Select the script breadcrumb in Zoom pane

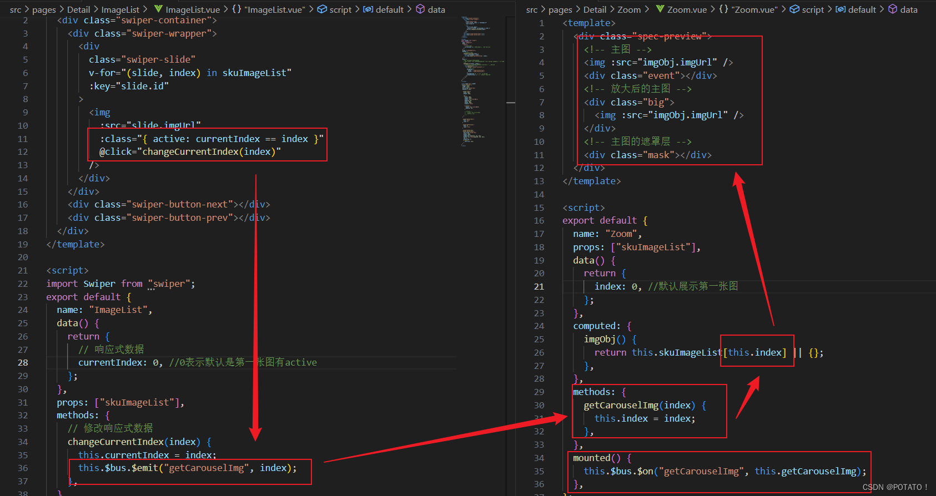tap(807, 9)
